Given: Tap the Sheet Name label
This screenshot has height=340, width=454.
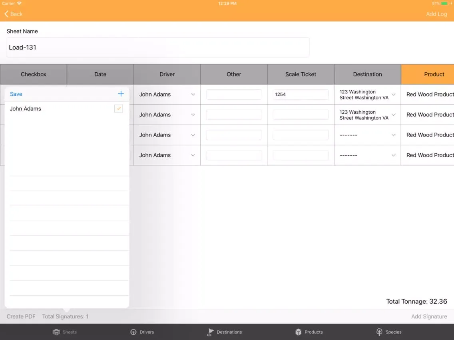Looking at the screenshot, I should tap(22, 31).
